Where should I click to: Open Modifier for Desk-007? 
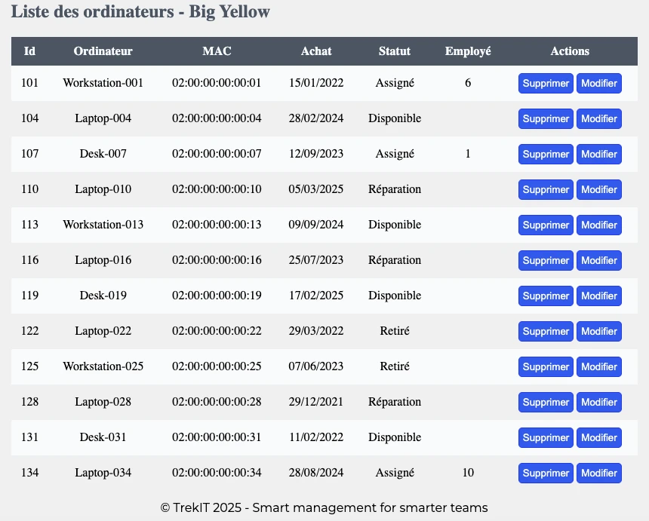[599, 155]
